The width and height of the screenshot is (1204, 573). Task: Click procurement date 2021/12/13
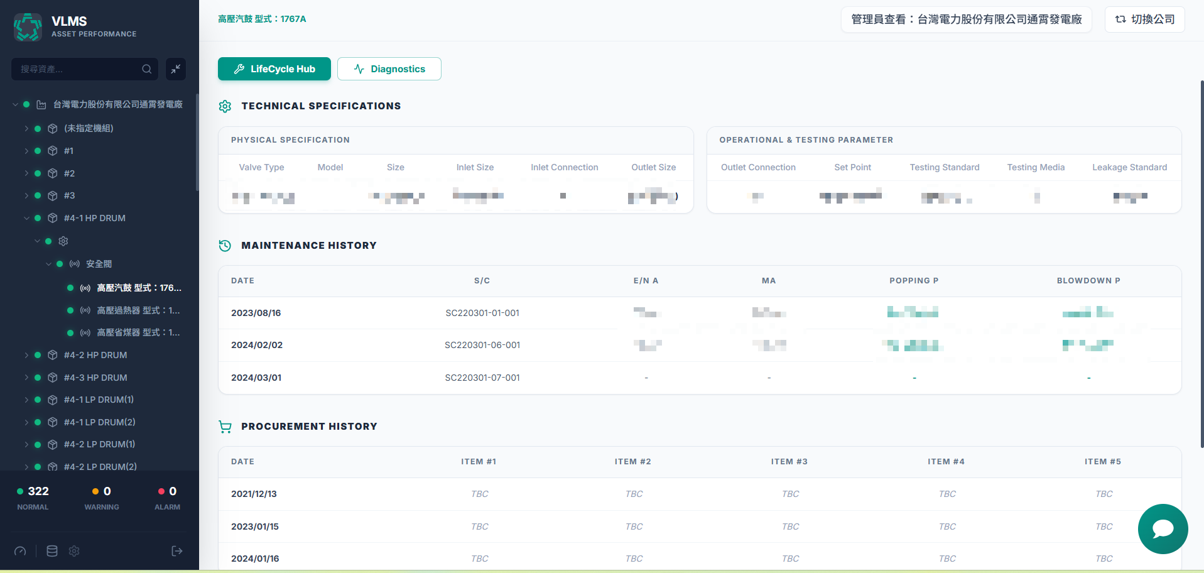[x=254, y=494]
